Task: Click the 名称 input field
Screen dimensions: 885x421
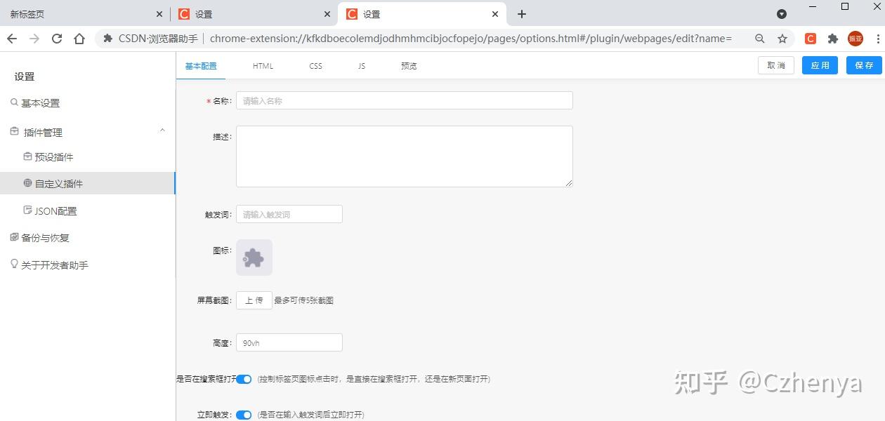Action: (x=404, y=100)
